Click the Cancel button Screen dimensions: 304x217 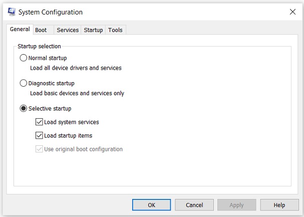(x=194, y=205)
